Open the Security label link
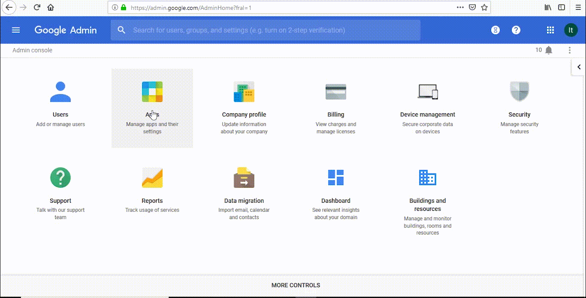The image size is (586, 298). [x=519, y=115]
